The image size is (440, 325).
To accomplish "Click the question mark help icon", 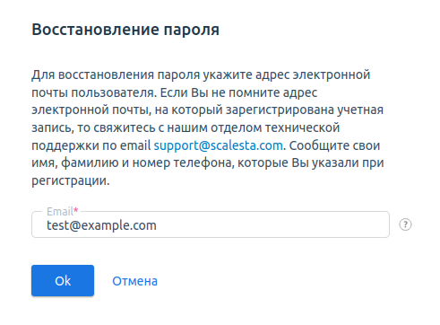I will point(405,224).
